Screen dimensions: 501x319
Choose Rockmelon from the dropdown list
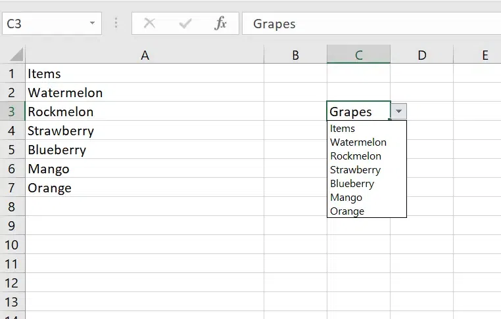(356, 156)
